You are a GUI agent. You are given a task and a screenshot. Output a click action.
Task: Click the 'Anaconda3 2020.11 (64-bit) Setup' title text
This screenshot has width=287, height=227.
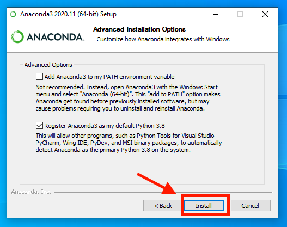click(68, 14)
